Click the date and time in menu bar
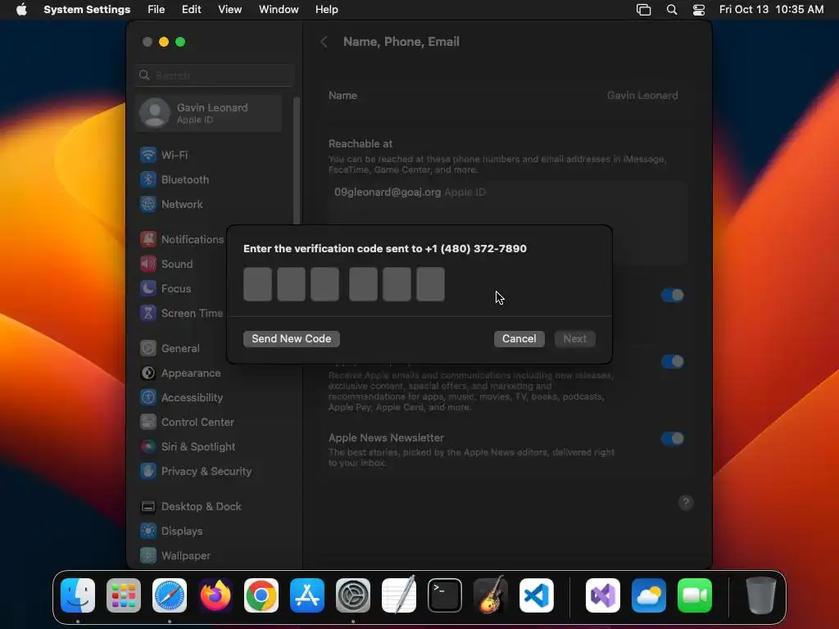The height and width of the screenshot is (629, 839). pyautogui.click(x=771, y=10)
